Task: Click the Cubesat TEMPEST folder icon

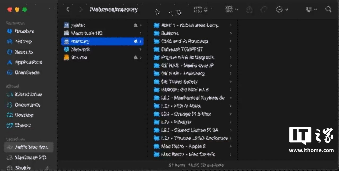Action: (x=157, y=49)
